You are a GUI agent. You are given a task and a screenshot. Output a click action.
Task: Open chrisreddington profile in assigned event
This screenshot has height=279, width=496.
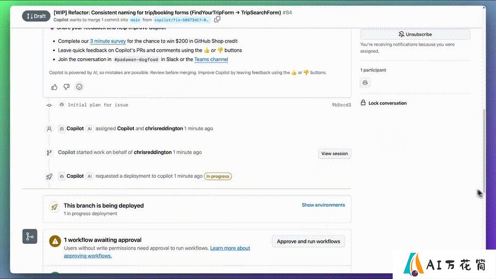point(164,129)
